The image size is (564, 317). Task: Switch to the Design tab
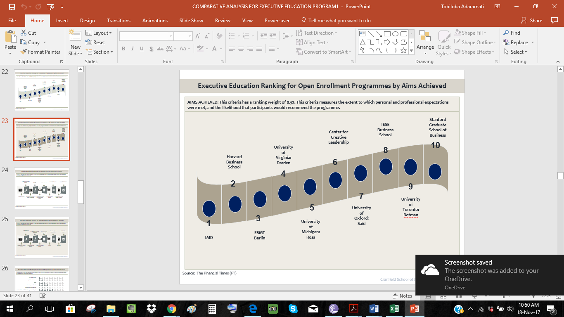[x=88, y=21]
